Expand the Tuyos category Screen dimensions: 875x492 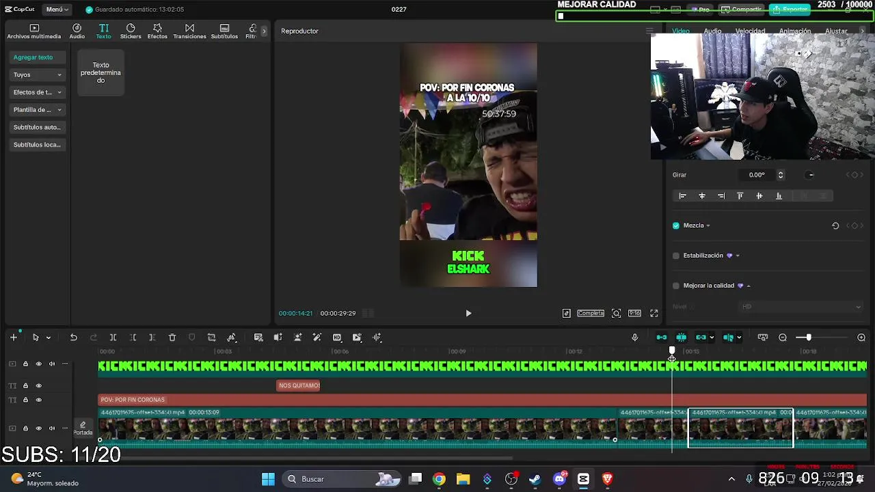(x=38, y=74)
